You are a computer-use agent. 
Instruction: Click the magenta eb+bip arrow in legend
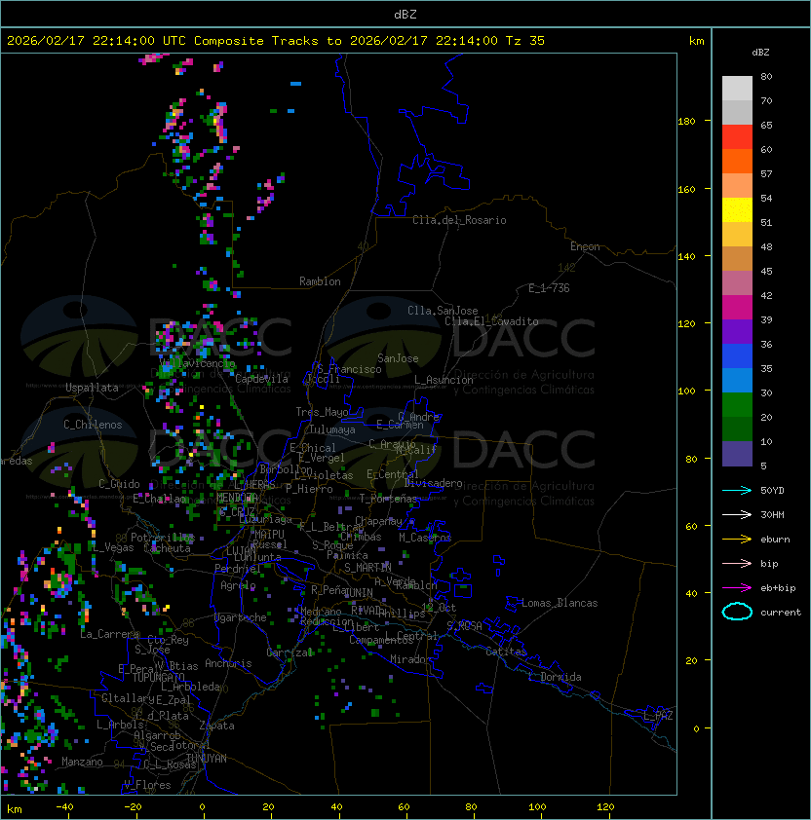point(737,588)
